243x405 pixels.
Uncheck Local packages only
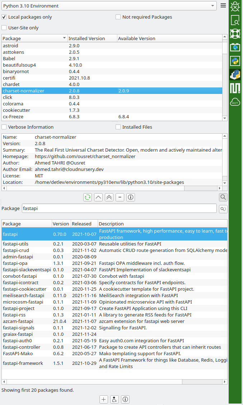point(4,17)
